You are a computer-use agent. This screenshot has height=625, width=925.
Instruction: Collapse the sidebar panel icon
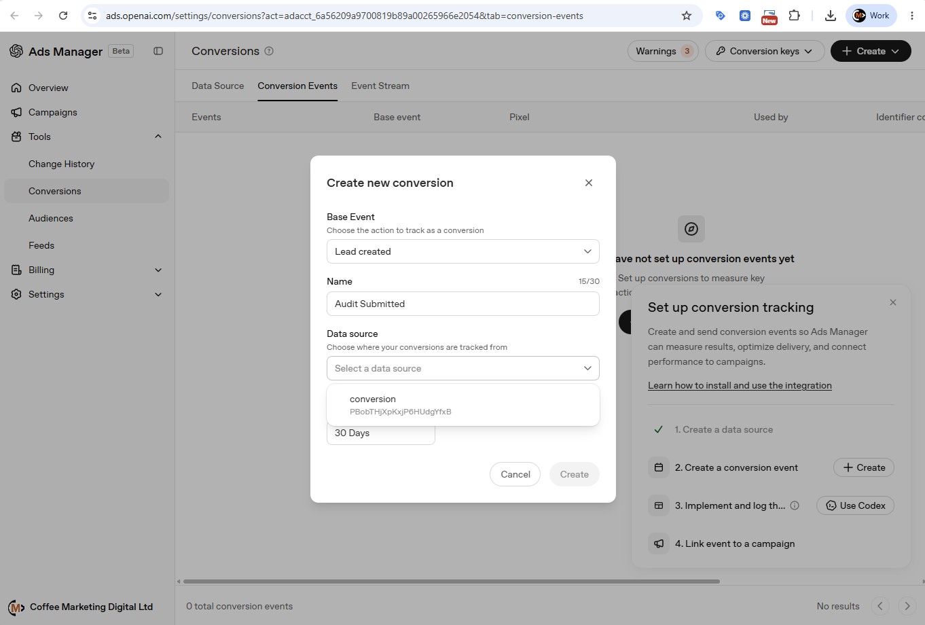coord(158,51)
